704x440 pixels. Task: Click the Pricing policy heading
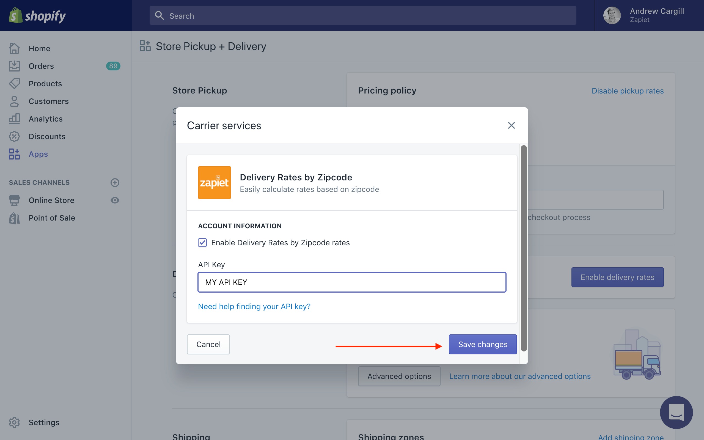(x=387, y=90)
